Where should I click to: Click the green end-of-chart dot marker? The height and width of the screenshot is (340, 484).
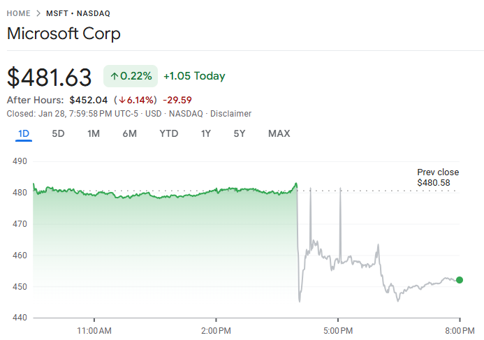coord(459,280)
